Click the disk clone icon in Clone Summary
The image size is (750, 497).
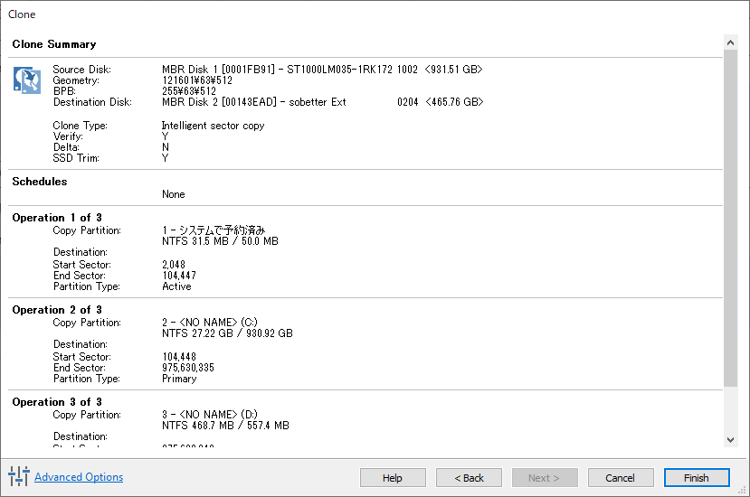pyautogui.click(x=27, y=80)
